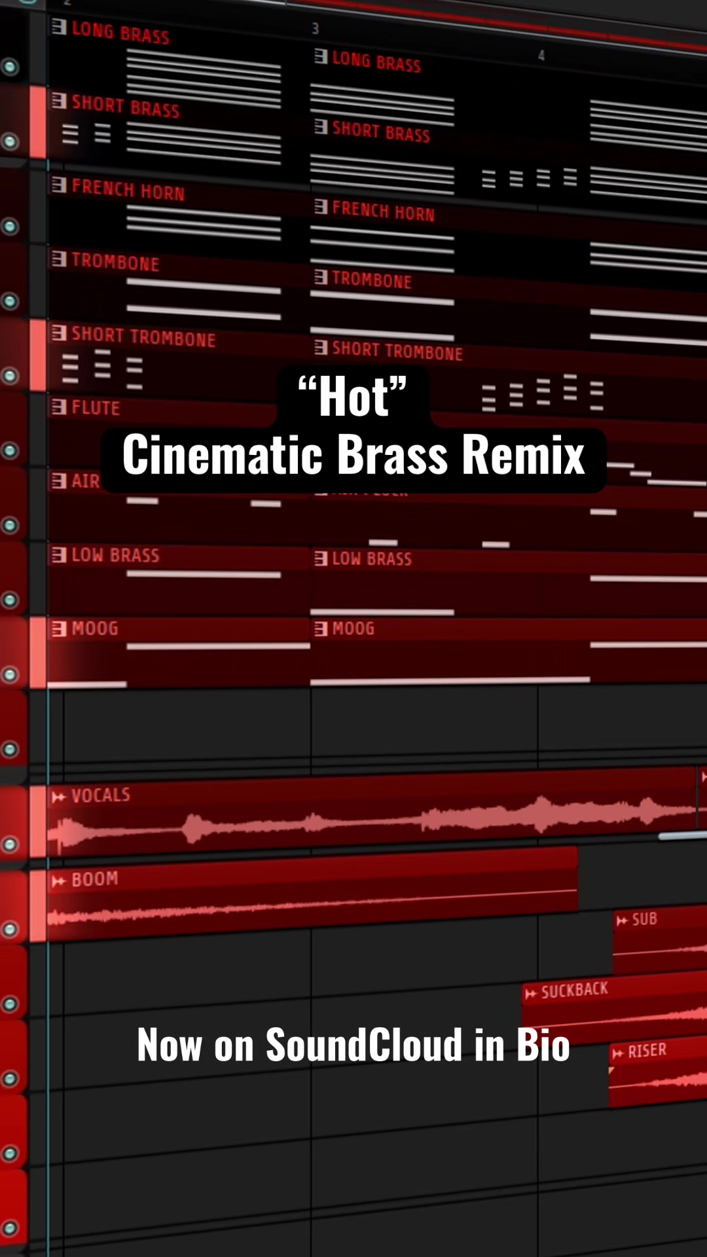The height and width of the screenshot is (1257, 707).
Task: Click the audio clip icon beside Vocals
Action: [x=59, y=796]
